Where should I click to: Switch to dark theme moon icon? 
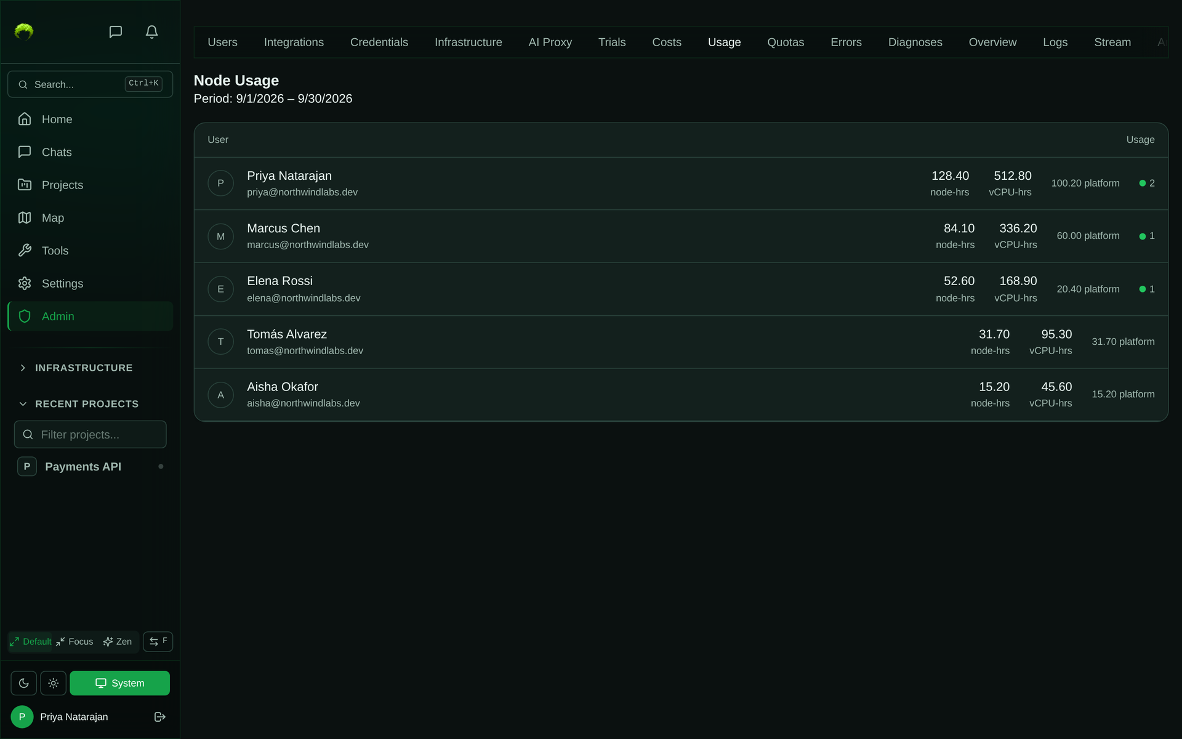point(23,683)
